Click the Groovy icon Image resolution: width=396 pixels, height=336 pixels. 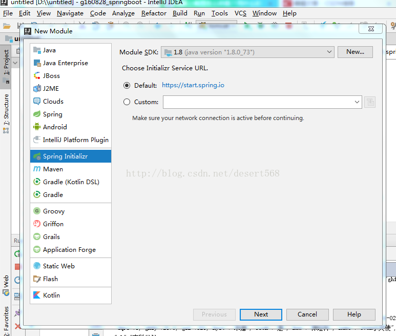click(37, 211)
